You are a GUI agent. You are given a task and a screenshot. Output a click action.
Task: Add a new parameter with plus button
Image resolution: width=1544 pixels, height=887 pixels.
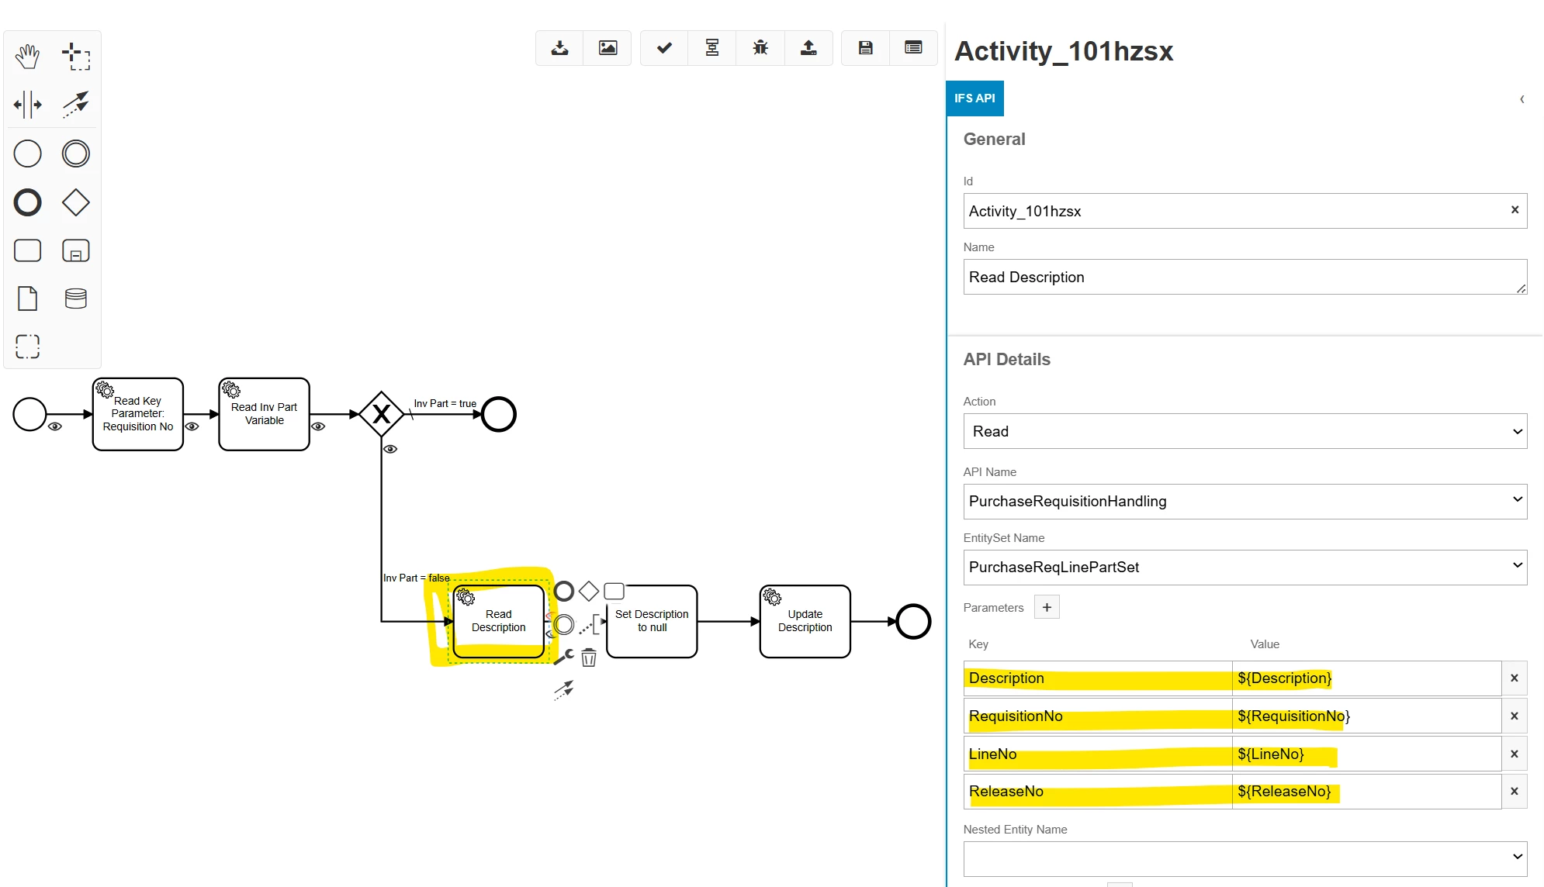coord(1047,607)
